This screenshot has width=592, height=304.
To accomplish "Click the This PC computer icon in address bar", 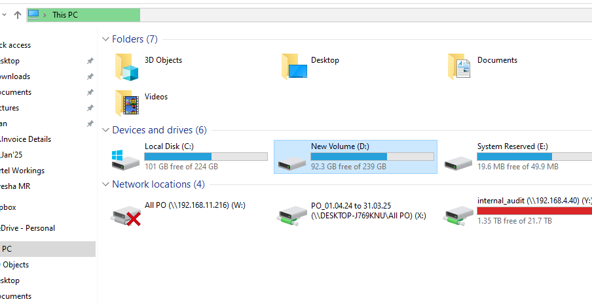I will tap(33, 14).
